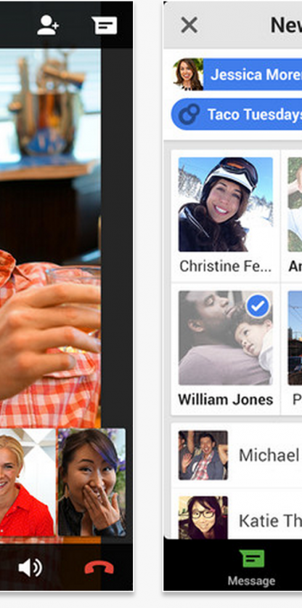302x608 pixels.
Task: Tap the main video call feed
Action: (x=50, y=237)
